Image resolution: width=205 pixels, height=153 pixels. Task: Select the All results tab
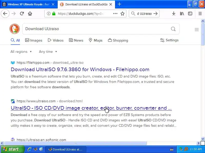coord(15,40)
